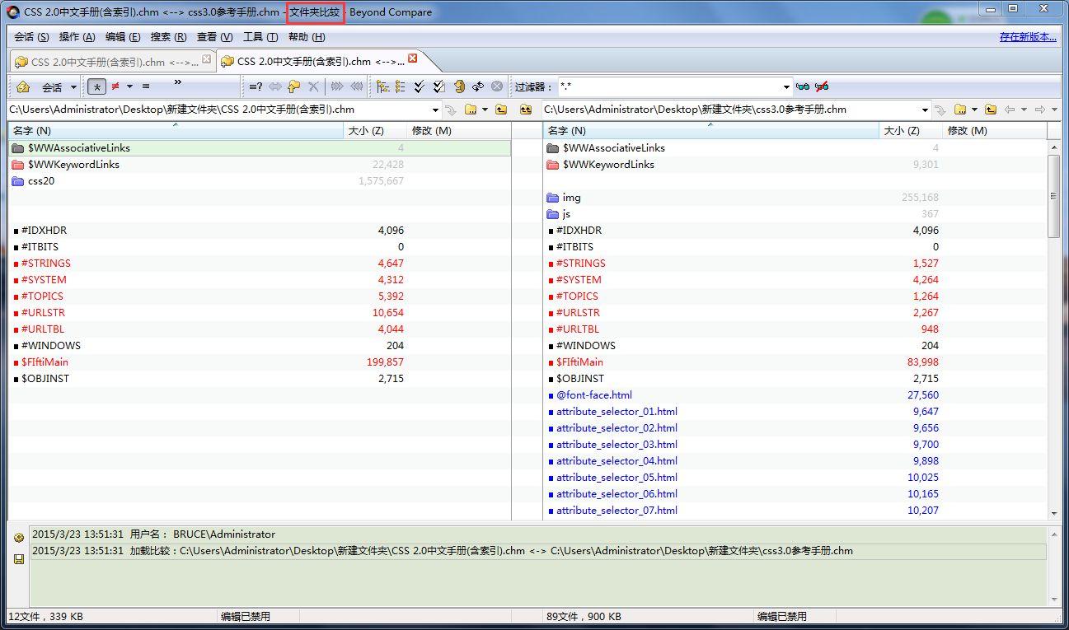Click the refresh comparison circular arrows icon
This screenshot has width=1069, height=630.
coord(478,86)
